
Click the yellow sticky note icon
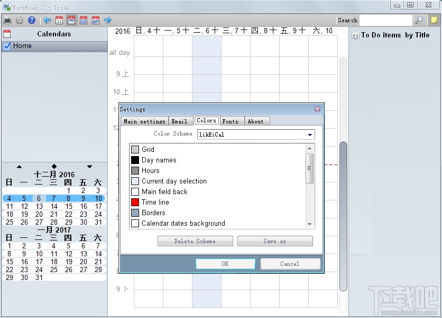point(434,20)
